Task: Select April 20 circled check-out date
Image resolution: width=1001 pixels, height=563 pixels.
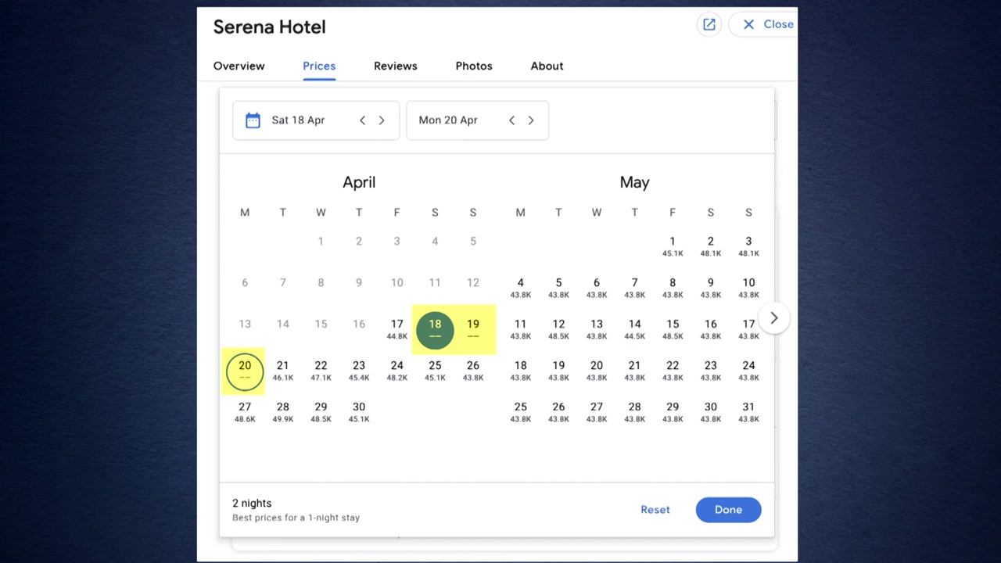Action: [245, 371]
